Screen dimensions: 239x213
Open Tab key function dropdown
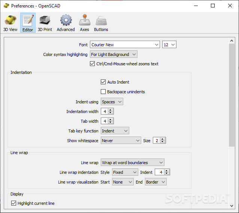point(115,131)
